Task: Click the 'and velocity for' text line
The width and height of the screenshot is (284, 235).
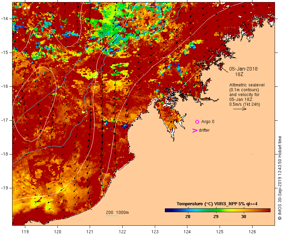Action: pos(244,95)
